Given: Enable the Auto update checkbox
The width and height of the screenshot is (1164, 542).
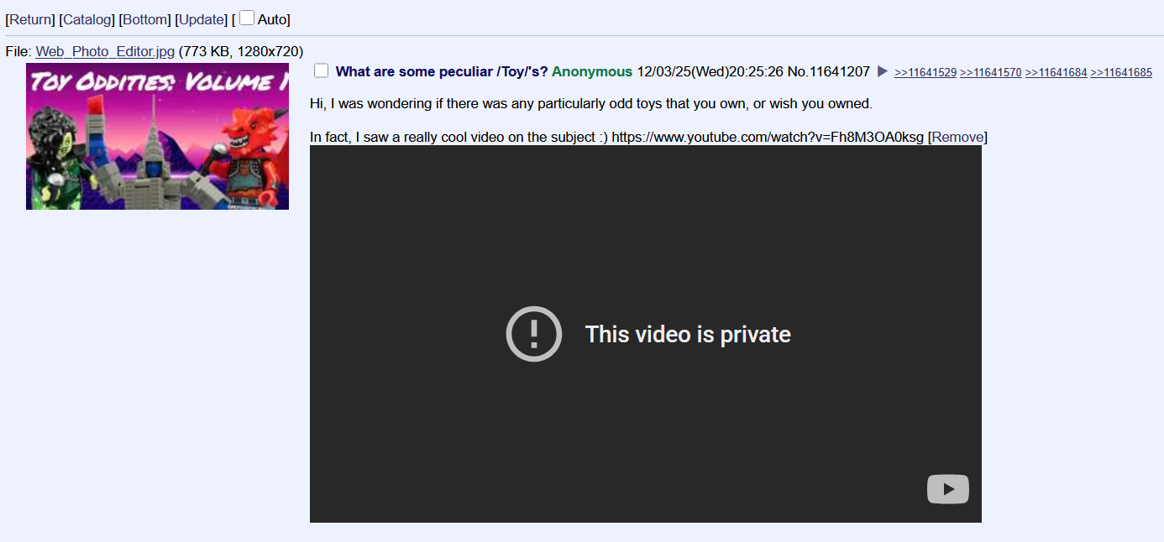Looking at the screenshot, I should (x=247, y=18).
